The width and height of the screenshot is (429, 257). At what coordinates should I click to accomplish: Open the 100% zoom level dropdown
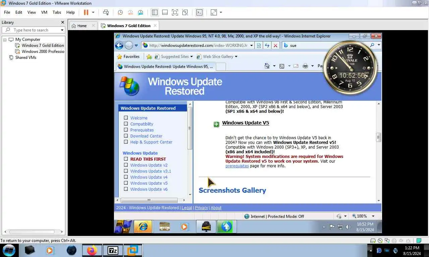tap(373, 217)
